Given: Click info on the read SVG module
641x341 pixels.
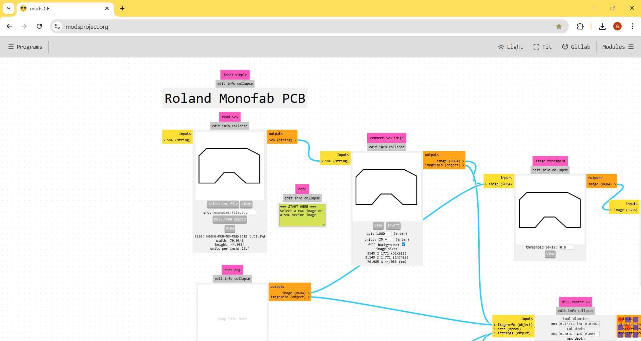Looking at the screenshot, I should click(226, 126).
